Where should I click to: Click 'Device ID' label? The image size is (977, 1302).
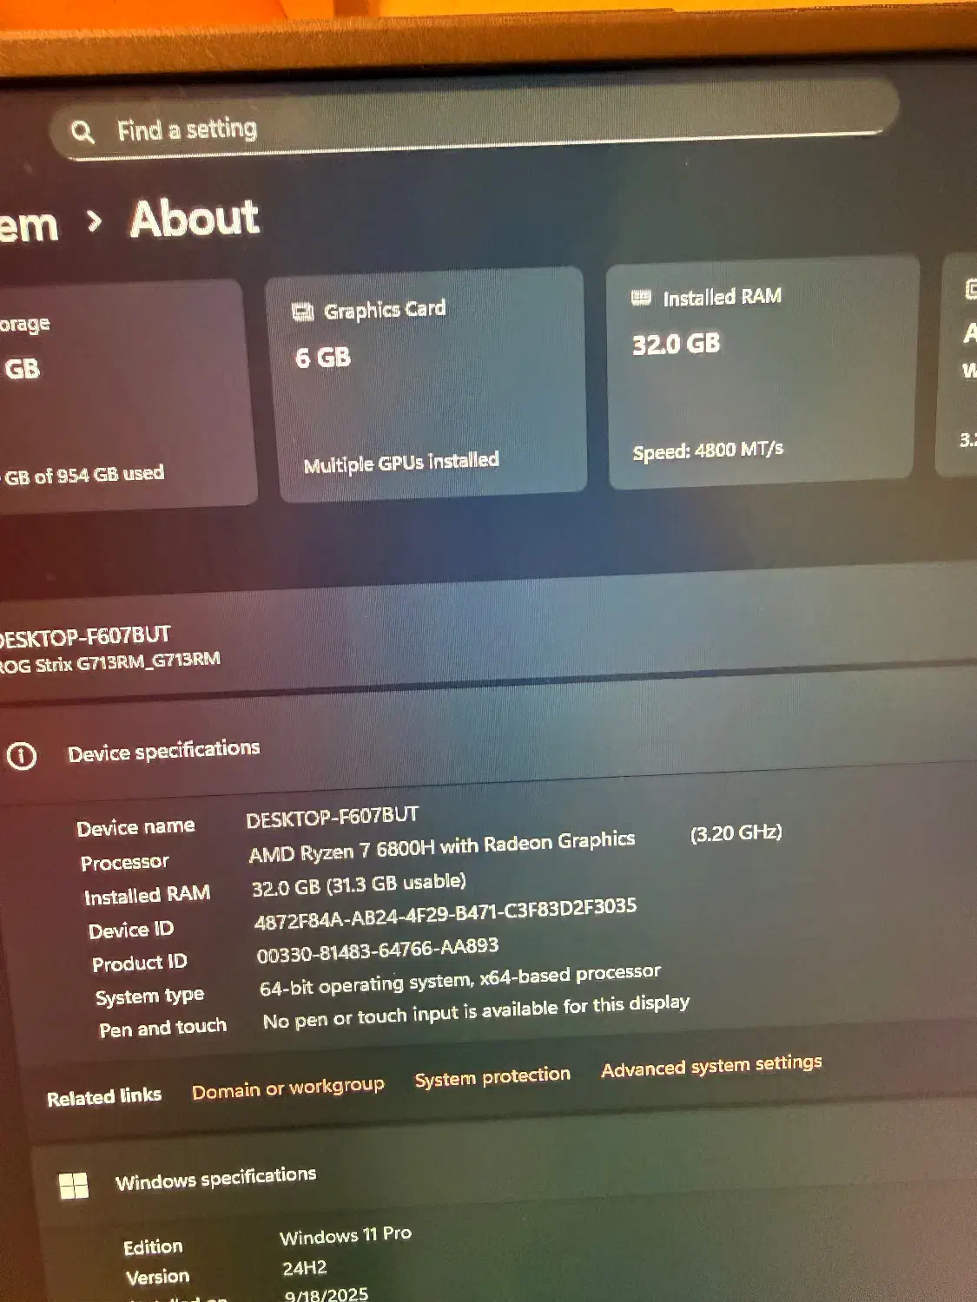click(x=131, y=930)
